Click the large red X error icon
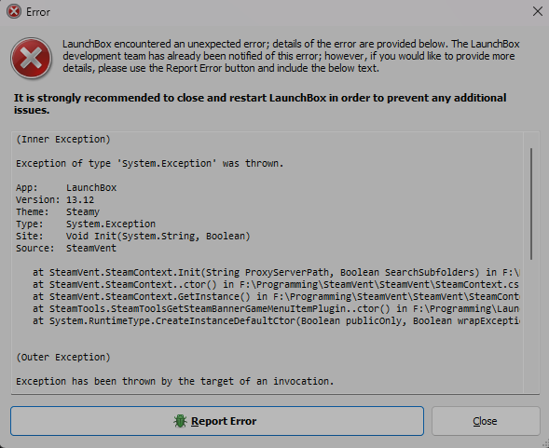This screenshot has width=549, height=448. [x=32, y=58]
